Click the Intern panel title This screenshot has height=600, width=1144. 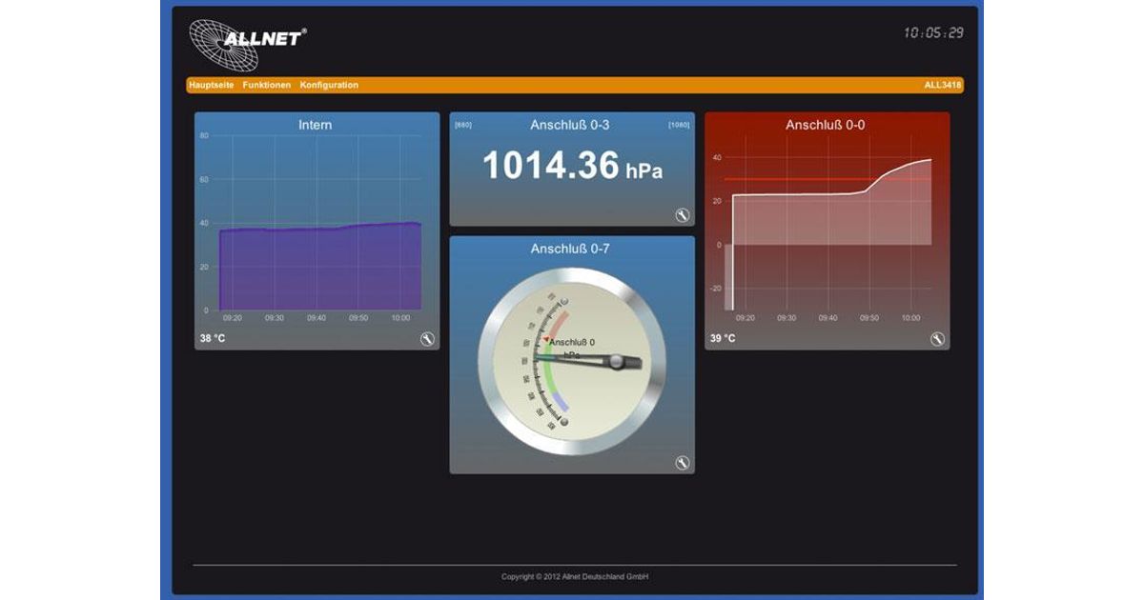coord(316,125)
